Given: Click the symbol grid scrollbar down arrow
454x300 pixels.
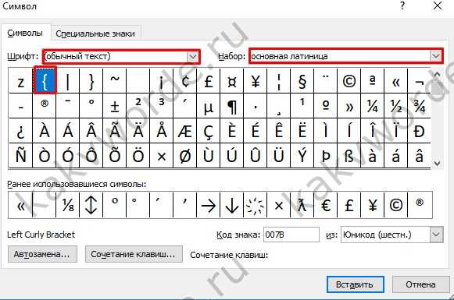Looking at the screenshot, I should [438, 164].
